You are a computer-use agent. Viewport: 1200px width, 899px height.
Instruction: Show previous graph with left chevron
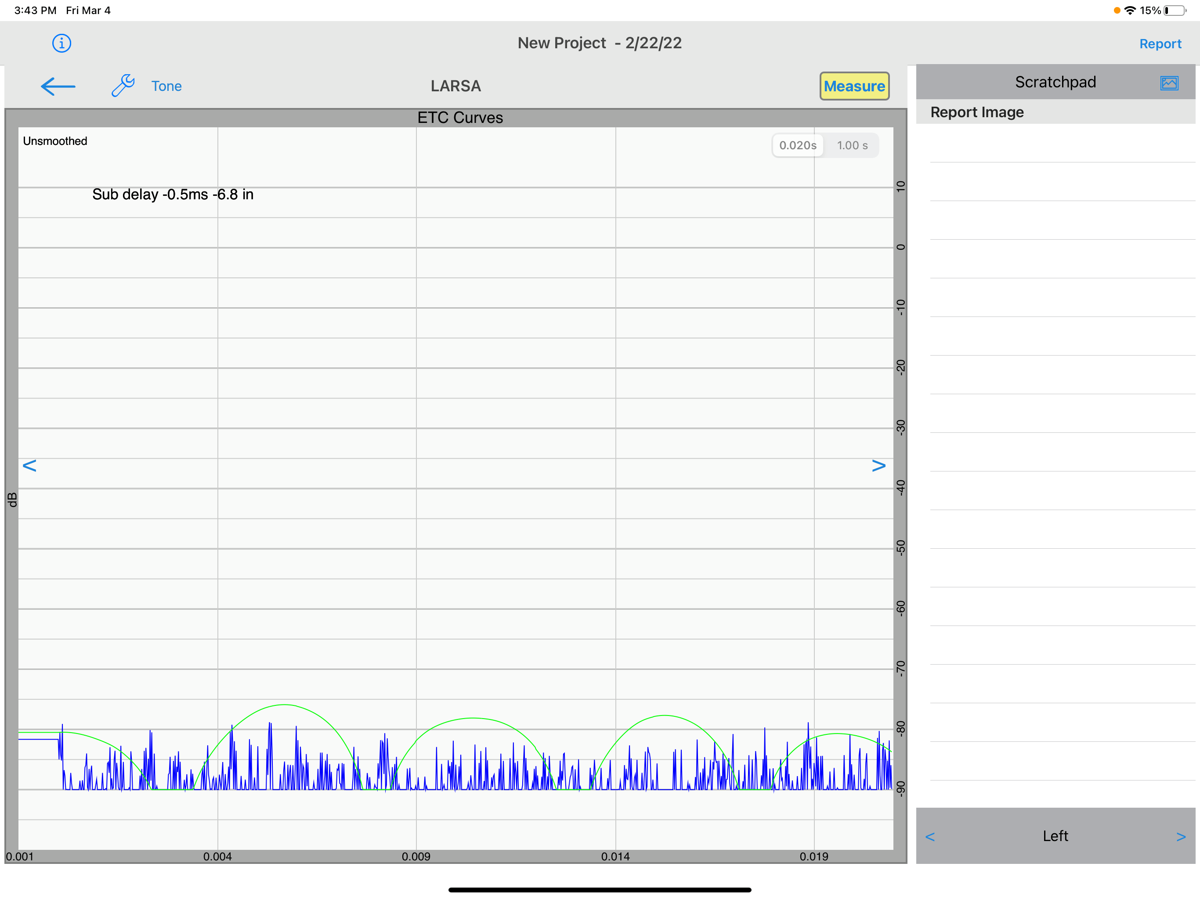click(x=29, y=465)
